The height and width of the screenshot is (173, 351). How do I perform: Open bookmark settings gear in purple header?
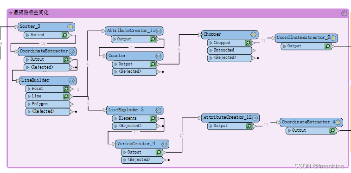pos(344,13)
